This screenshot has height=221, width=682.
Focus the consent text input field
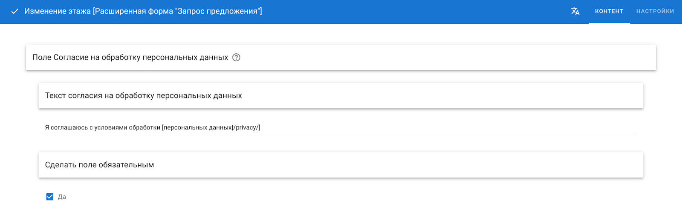(x=341, y=128)
